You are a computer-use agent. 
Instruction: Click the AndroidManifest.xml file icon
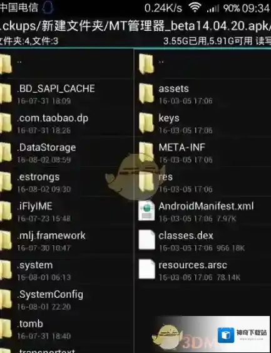(x=146, y=211)
